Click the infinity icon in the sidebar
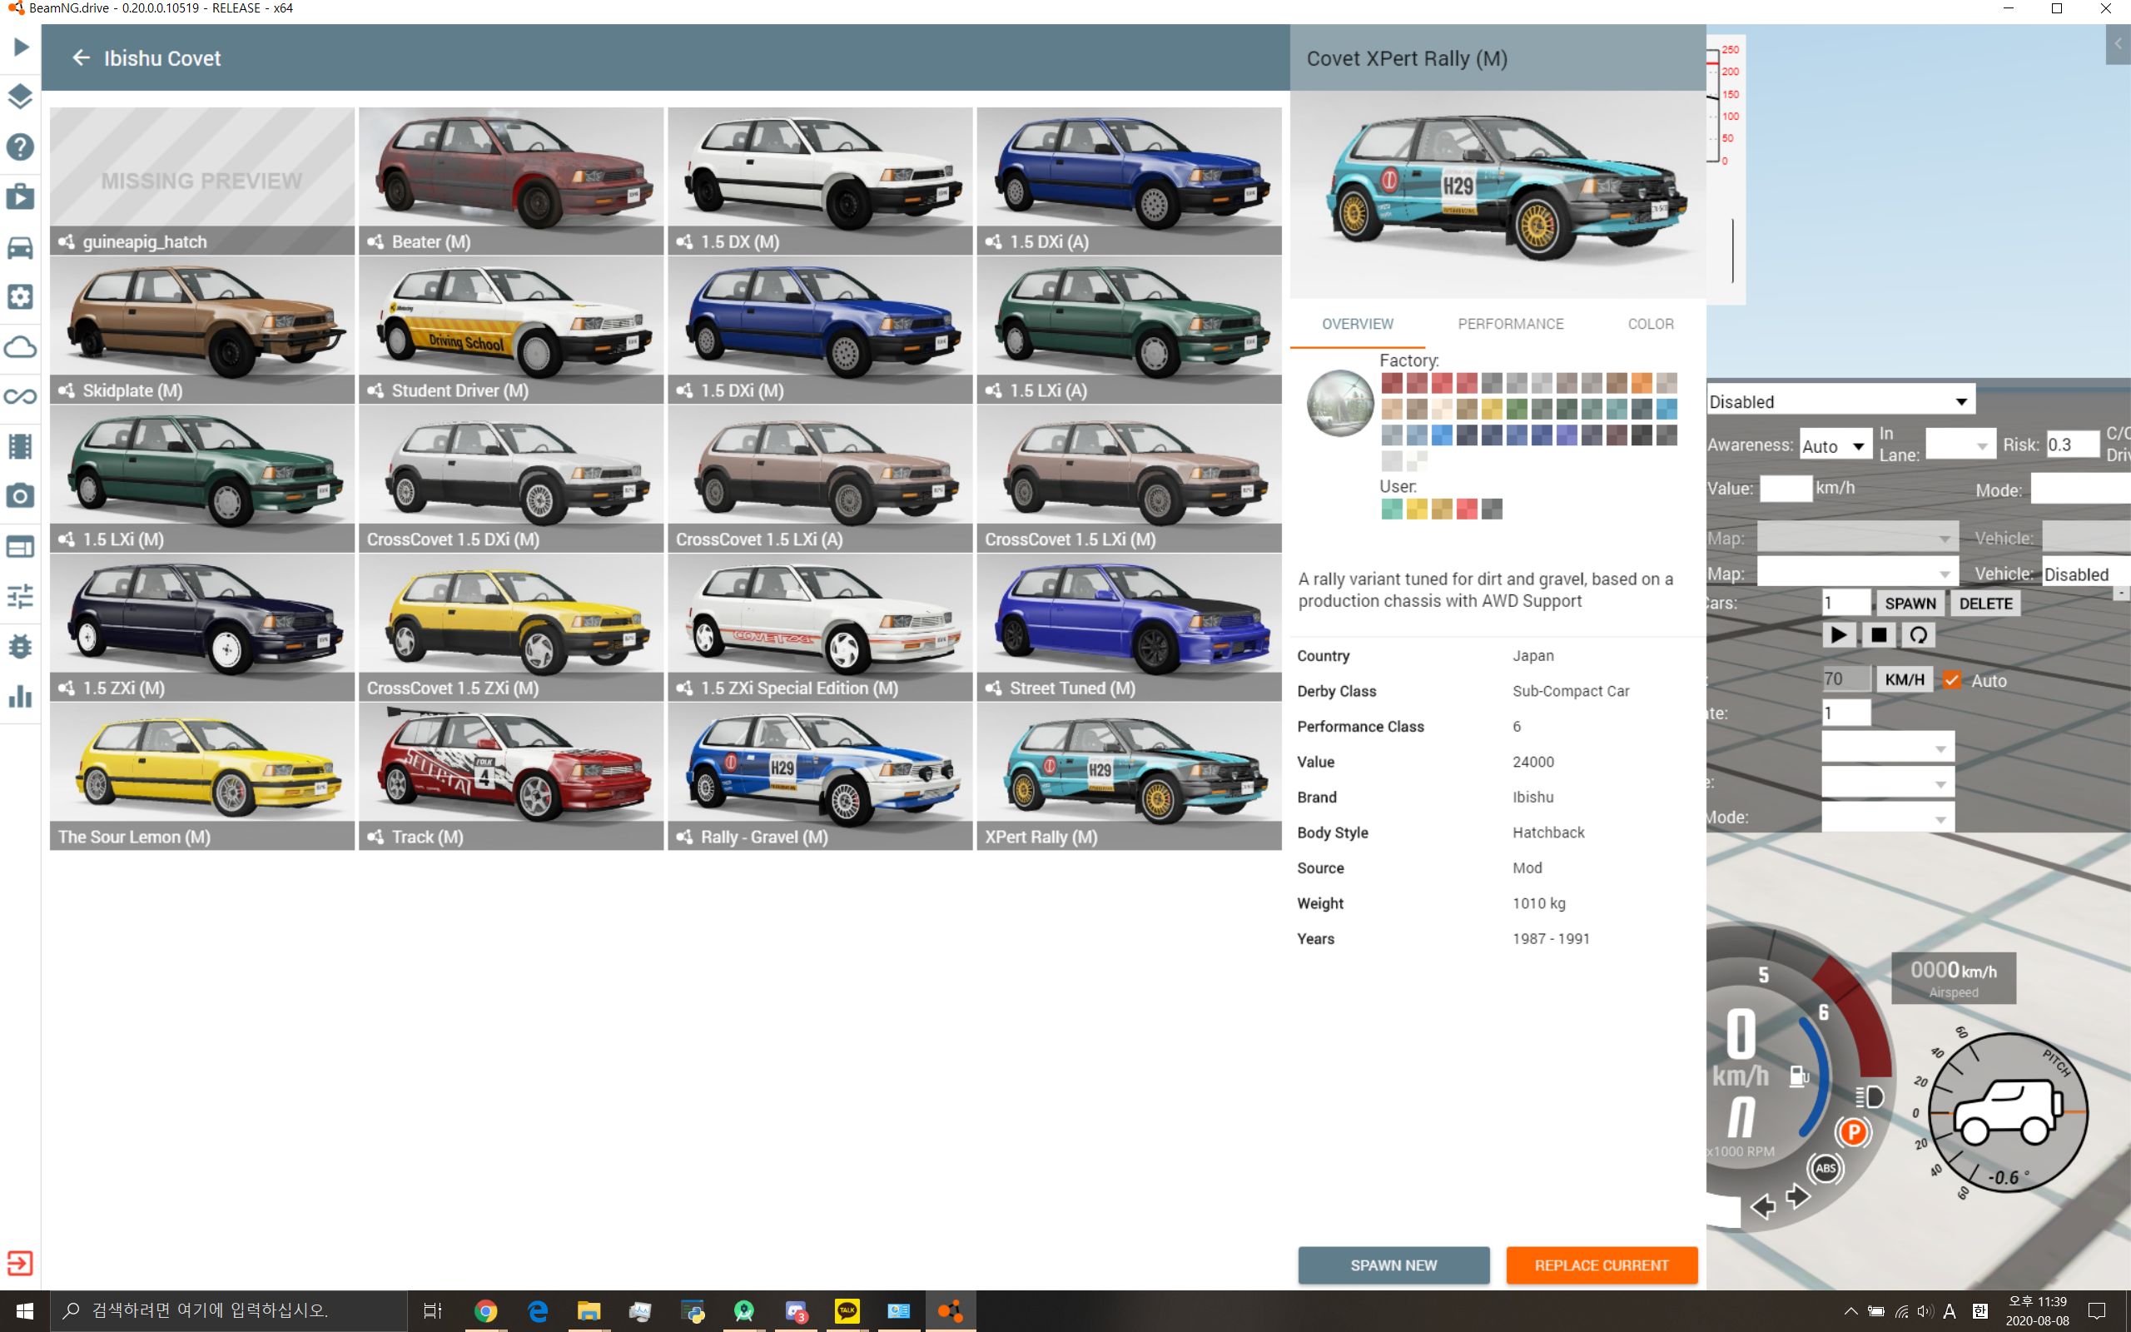The width and height of the screenshot is (2131, 1332). 20,396
